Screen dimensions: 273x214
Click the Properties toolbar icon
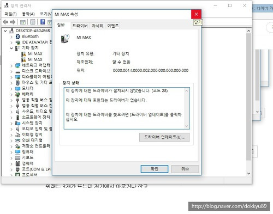click(32, 22)
